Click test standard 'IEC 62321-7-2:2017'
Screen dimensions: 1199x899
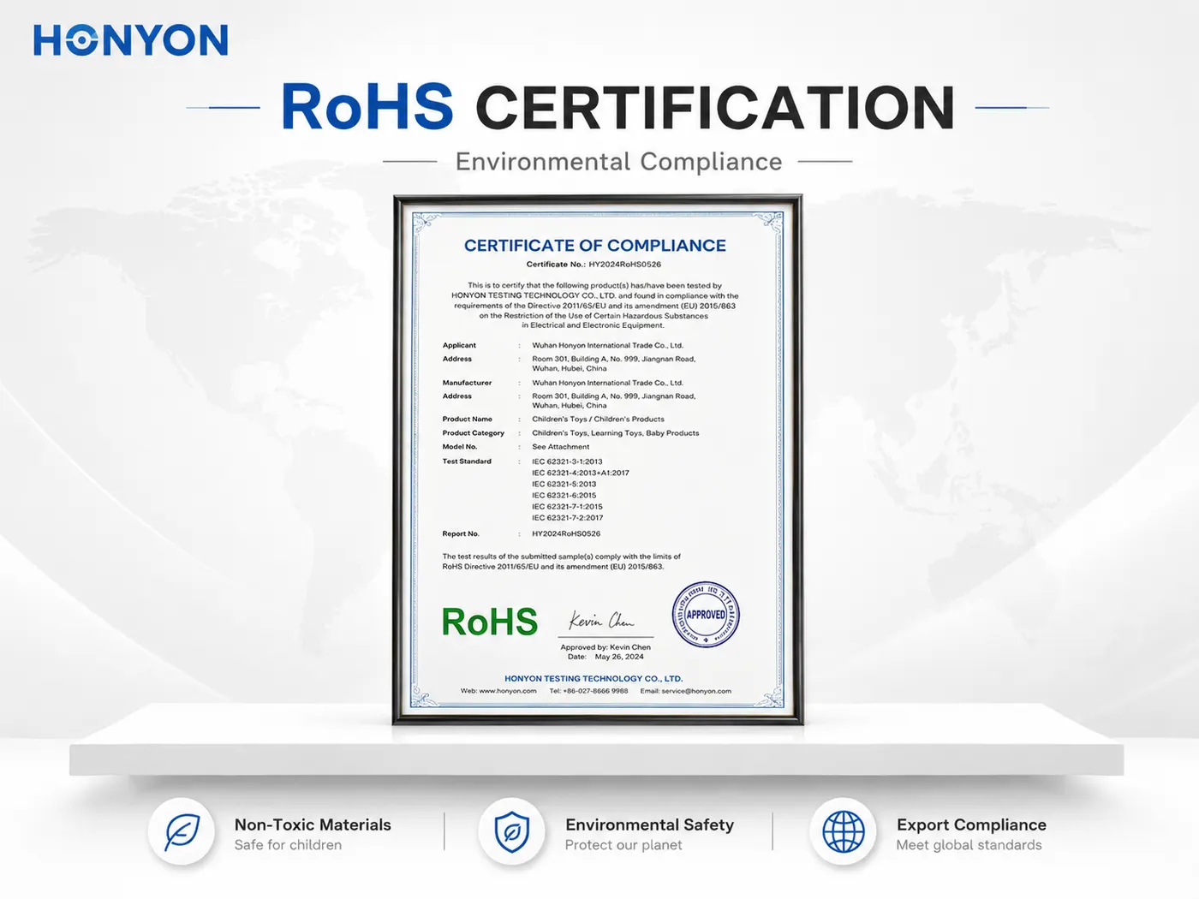(567, 518)
